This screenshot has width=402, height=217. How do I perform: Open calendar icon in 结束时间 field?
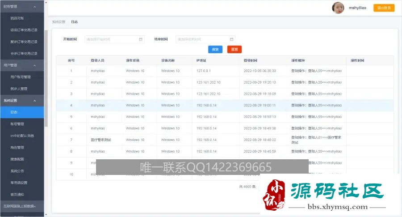point(231,39)
